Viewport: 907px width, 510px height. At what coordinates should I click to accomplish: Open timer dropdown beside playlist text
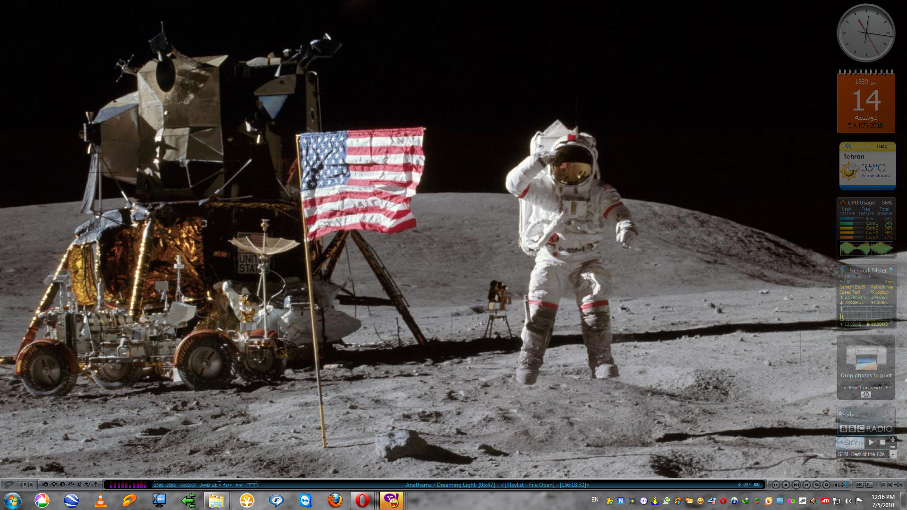tap(746, 484)
